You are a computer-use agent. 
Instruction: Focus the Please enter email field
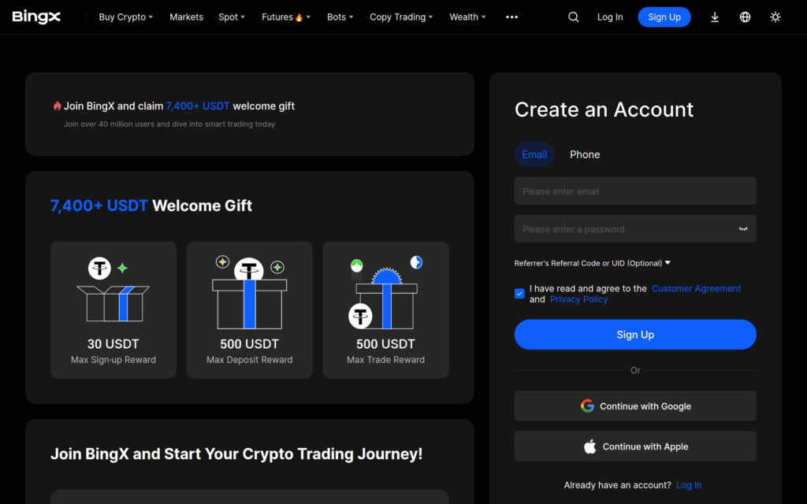(635, 191)
